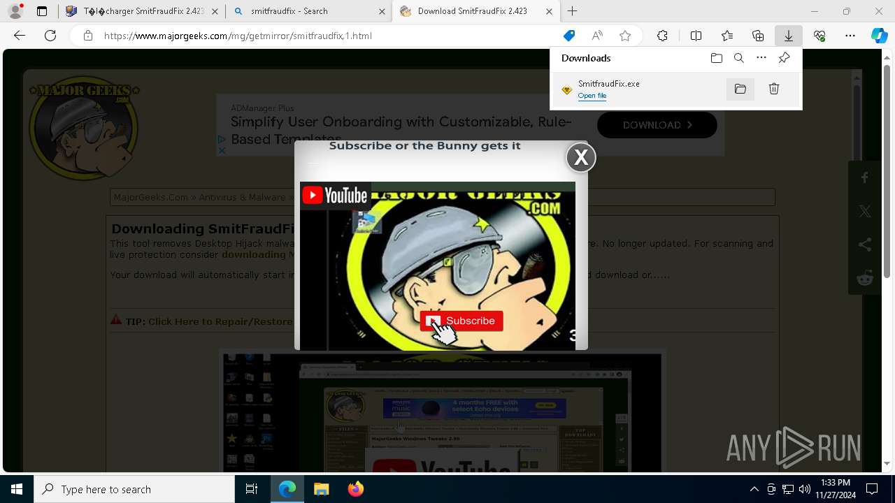Click the taskbar search box

point(134,489)
